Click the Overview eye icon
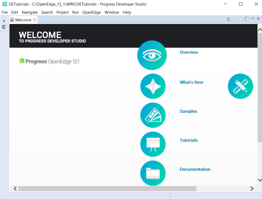This screenshot has width=262, height=199. pos(152,55)
